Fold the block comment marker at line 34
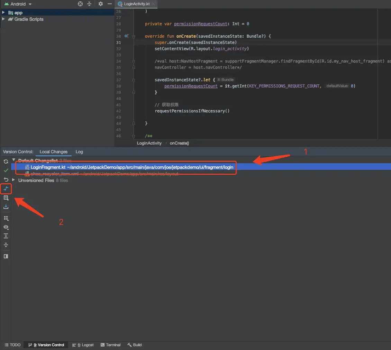This screenshot has height=350, width=391. pos(134,61)
